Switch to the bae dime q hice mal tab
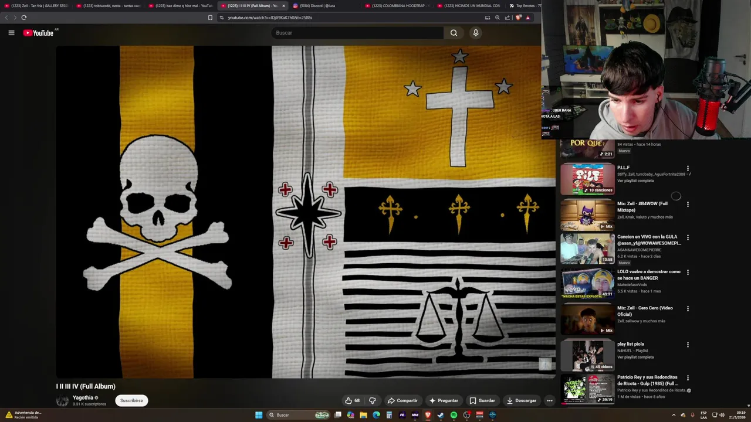Viewport: 751px width, 422px height. [181, 6]
